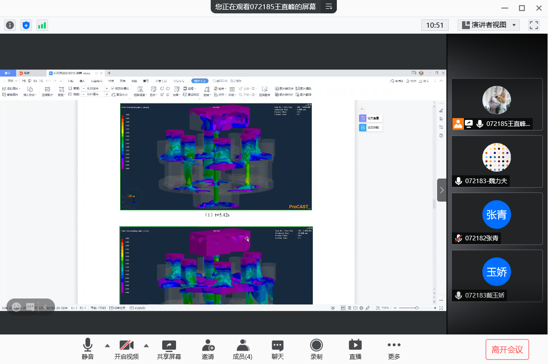Open the screen-sharing options menu at top

(329, 6)
